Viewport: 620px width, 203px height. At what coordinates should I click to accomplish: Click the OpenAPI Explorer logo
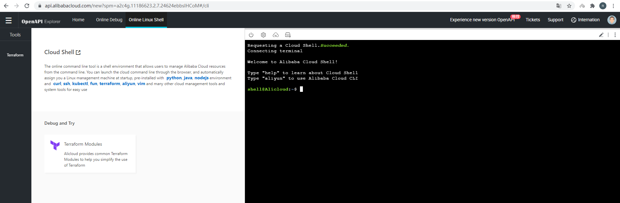pos(41,21)
